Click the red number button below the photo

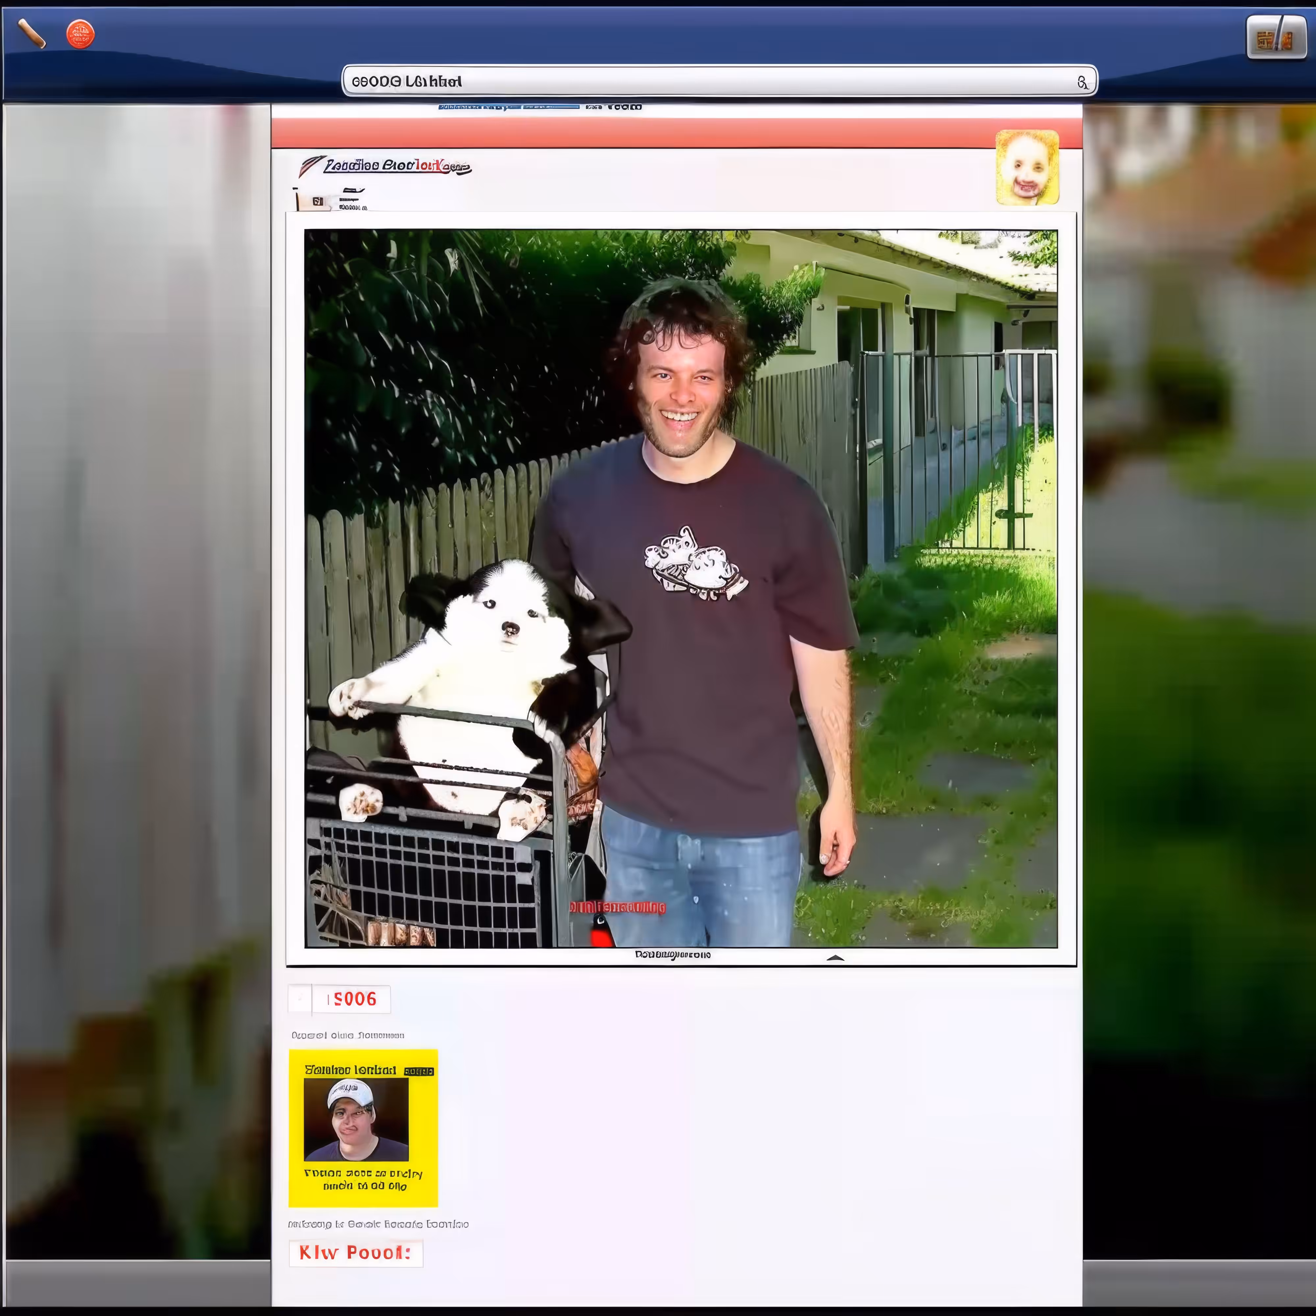351,999
